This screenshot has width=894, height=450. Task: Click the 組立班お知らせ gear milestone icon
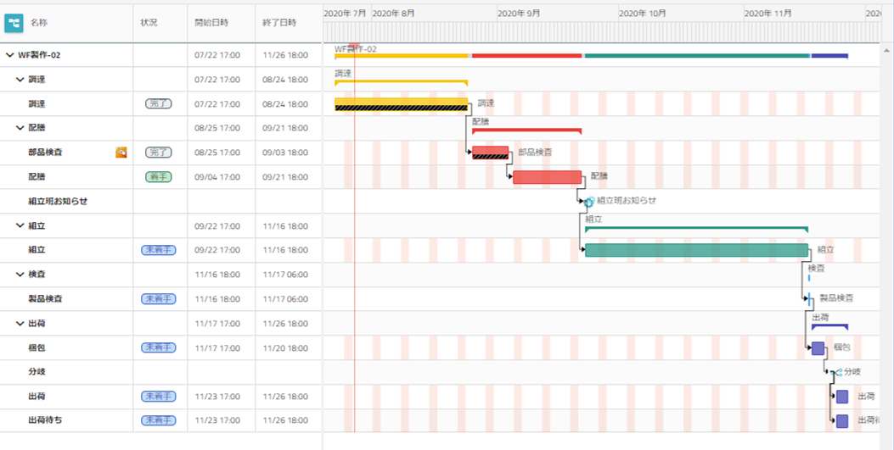[589, 202]
